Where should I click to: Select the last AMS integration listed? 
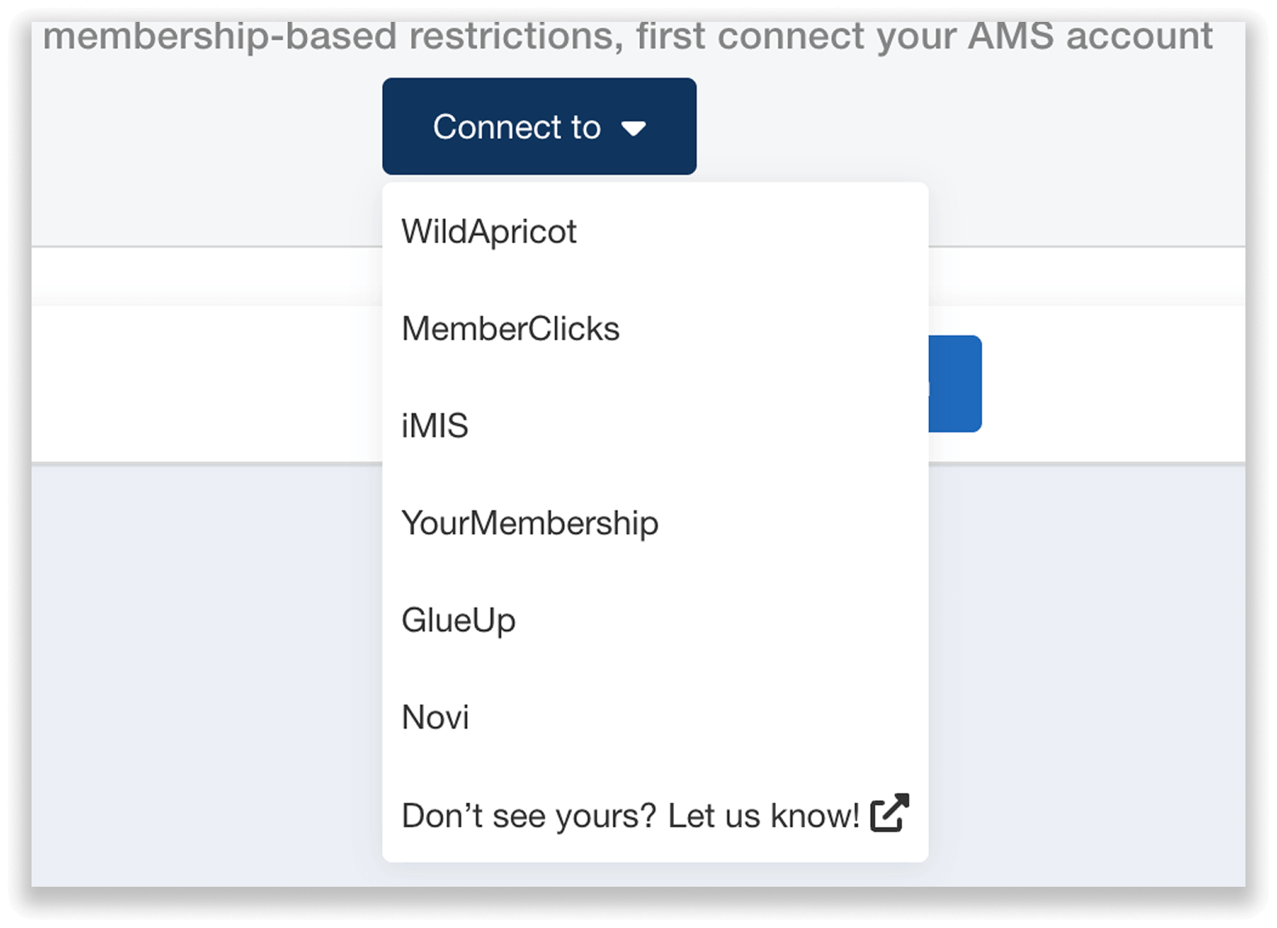click(435, 717)
